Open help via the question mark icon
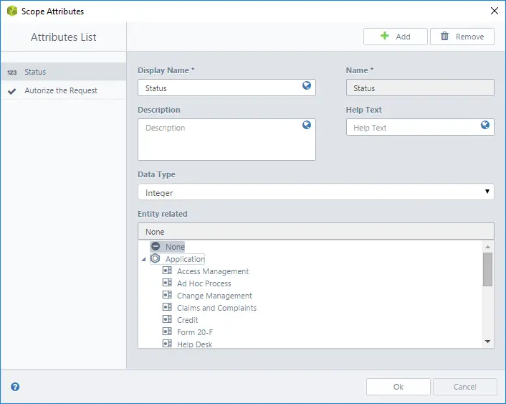Screen dimensions: 506x404 pyautogui.click(x=15, y=387)
